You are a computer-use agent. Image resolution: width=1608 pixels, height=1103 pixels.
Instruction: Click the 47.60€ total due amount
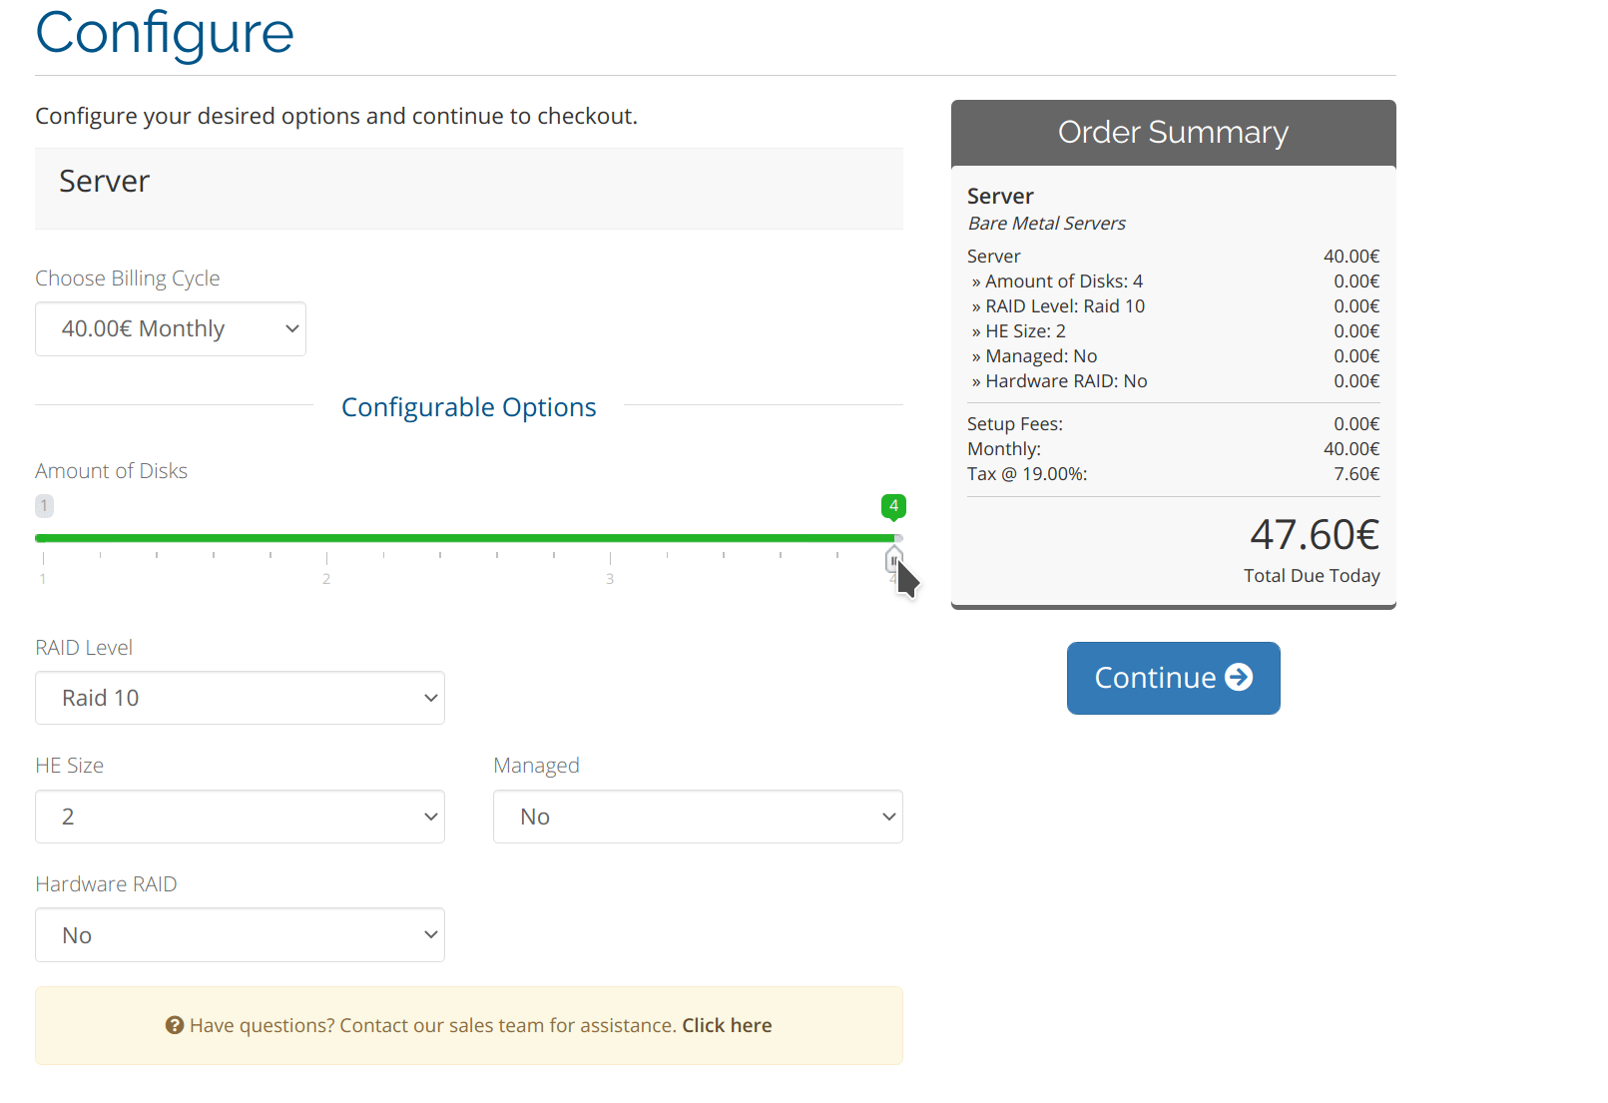point(1315,535)
